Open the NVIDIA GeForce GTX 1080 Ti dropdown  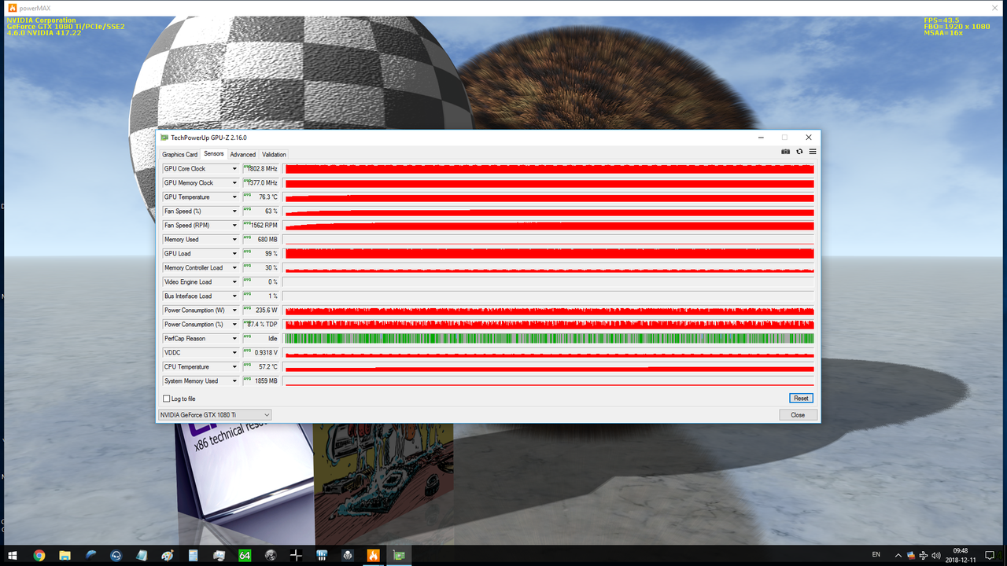[215, 414]
